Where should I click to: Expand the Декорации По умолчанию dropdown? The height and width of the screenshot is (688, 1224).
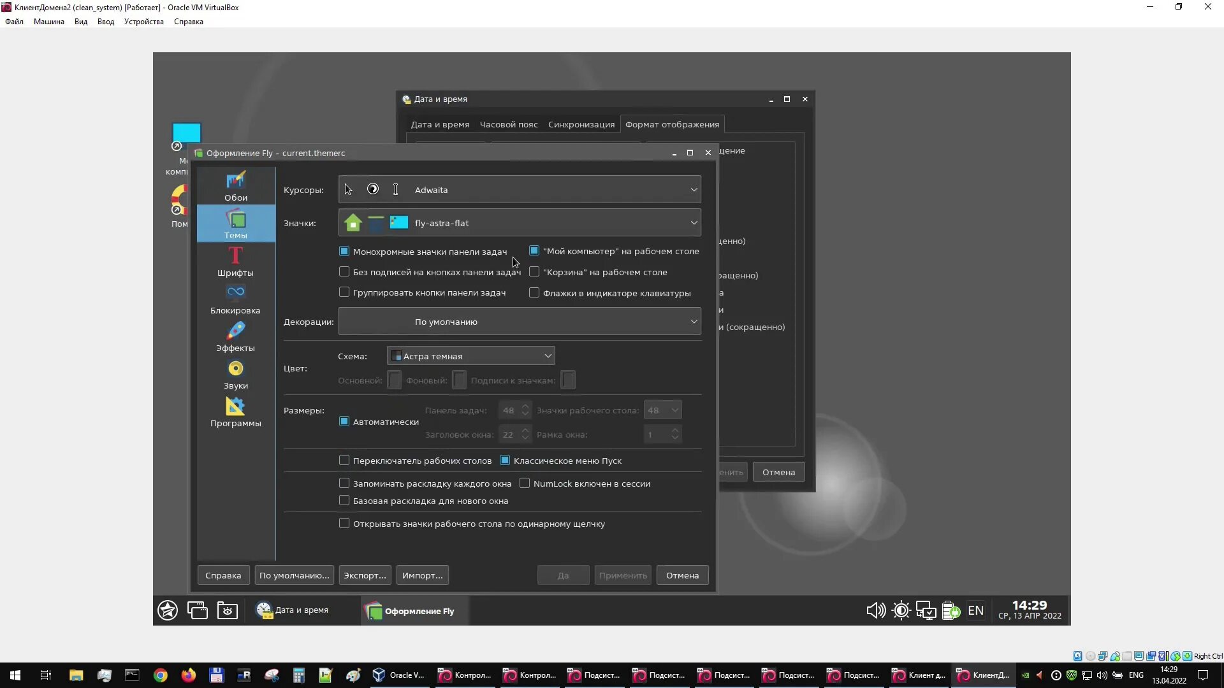tap(520, 321)
